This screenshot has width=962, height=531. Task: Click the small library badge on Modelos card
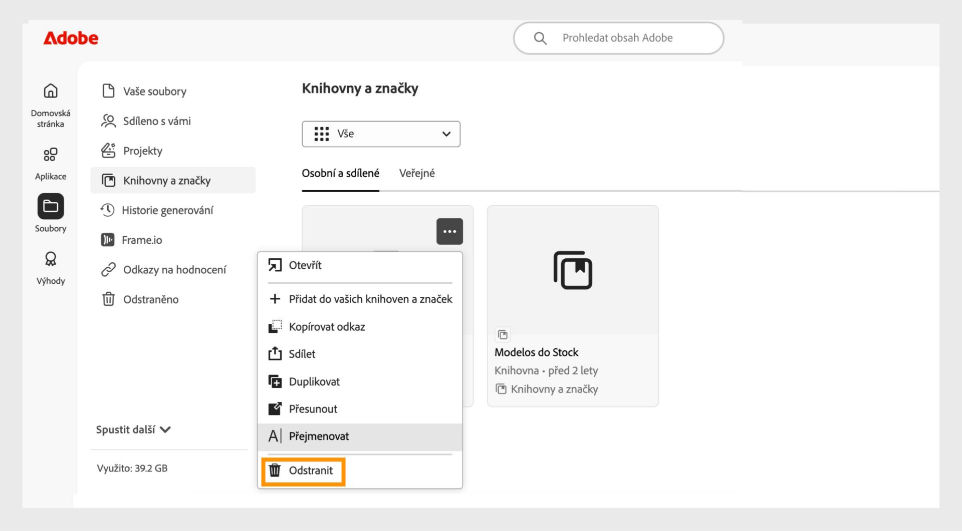(503, 334)
